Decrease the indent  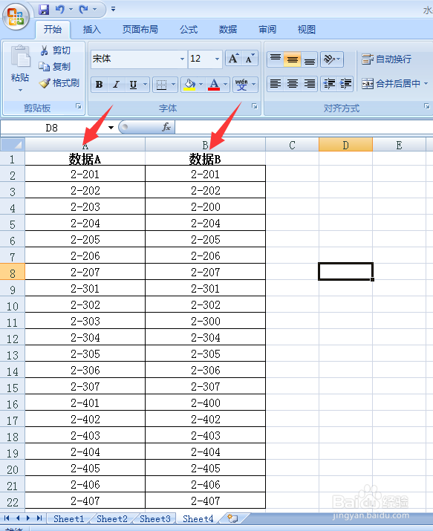[329, 84]
